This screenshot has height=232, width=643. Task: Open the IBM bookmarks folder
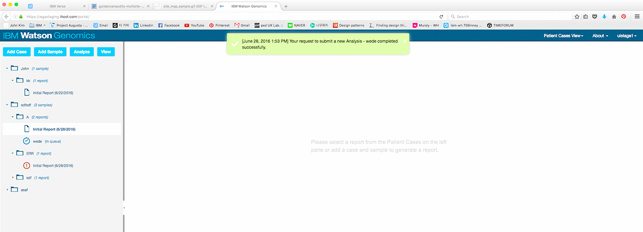tap(38, 25)
